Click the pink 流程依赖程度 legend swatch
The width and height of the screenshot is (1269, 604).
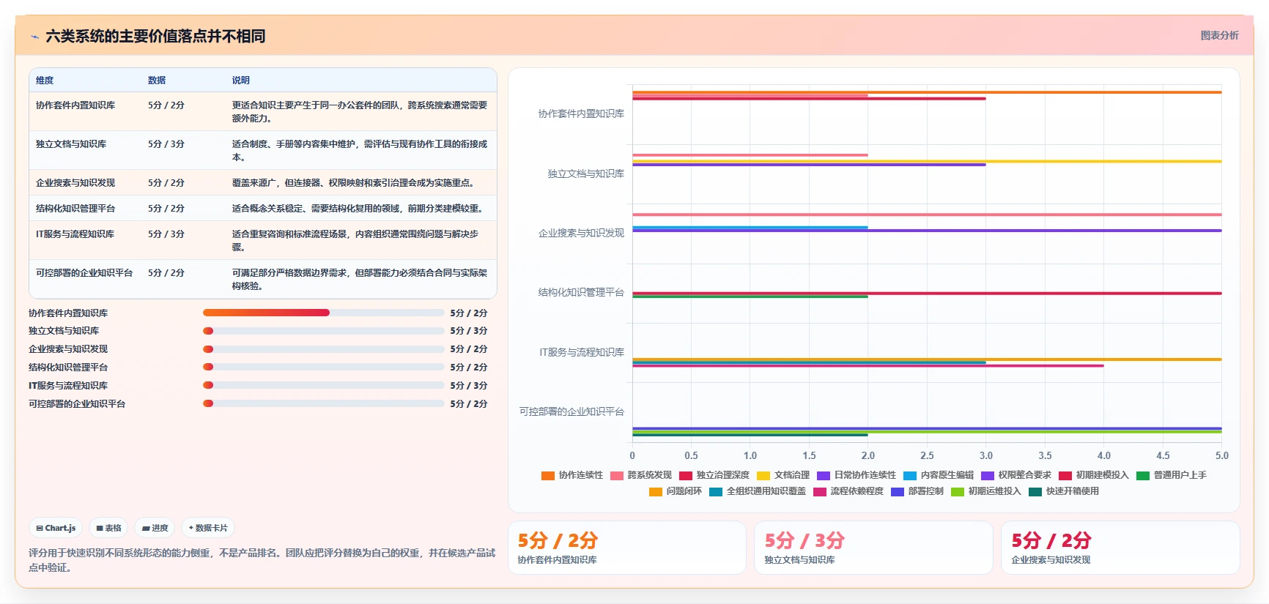[820, 492]
